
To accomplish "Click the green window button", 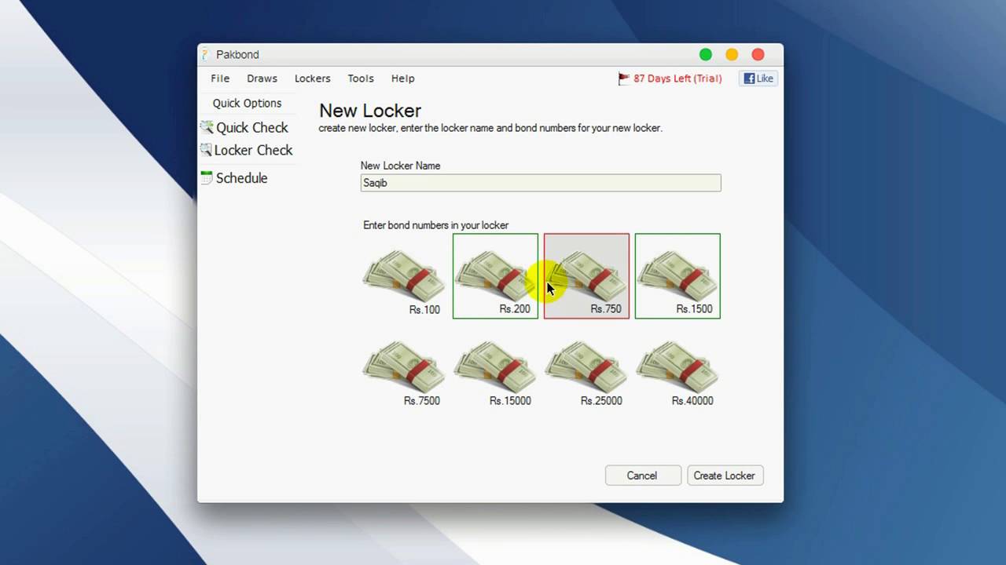I will pyautogui.click(x=706, y=54).
